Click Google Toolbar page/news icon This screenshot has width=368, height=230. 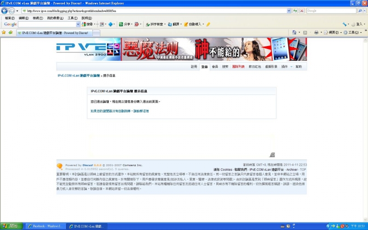(102, 24)
